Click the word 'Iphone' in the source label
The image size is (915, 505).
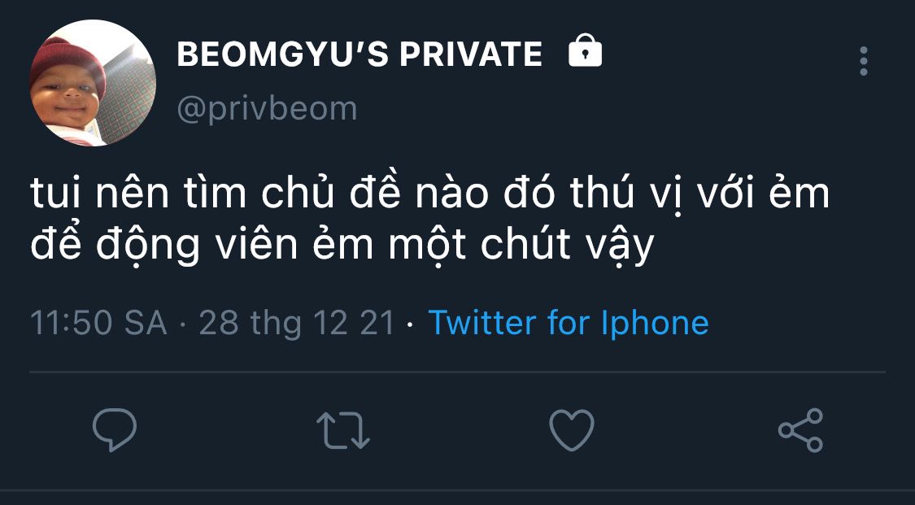[655, 324]
